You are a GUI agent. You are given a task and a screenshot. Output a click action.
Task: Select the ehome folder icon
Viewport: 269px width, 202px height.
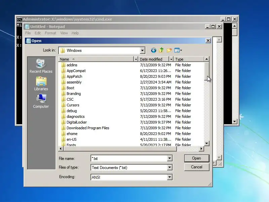64,134
